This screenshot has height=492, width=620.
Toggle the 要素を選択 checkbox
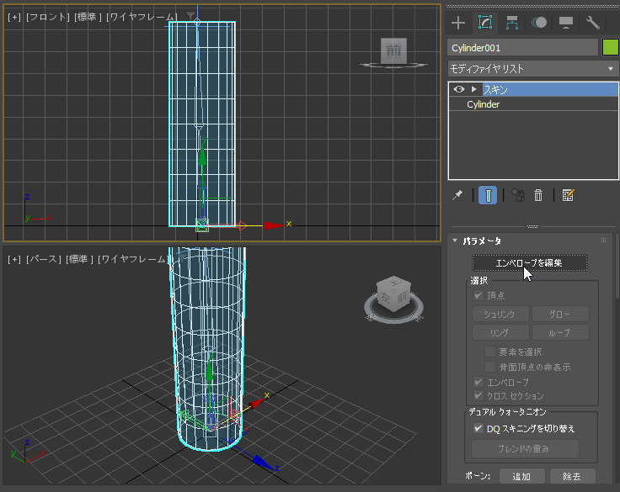click(490, 352)
